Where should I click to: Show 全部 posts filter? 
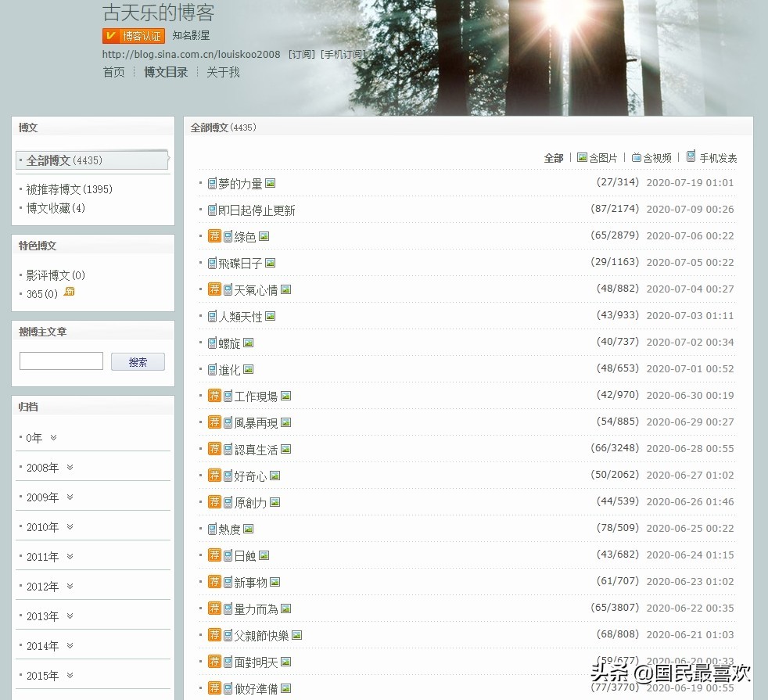pos(553,158)
